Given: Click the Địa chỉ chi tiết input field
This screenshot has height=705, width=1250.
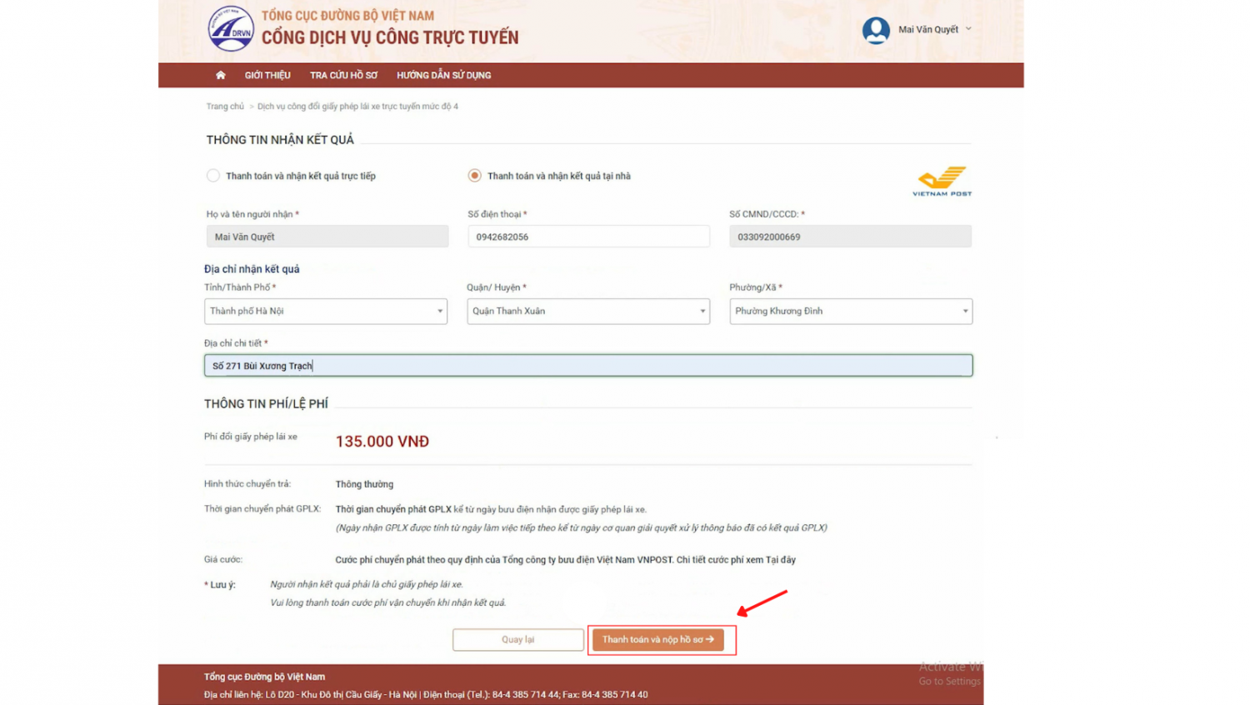Looking at the screenshot, I should [587, 366].
